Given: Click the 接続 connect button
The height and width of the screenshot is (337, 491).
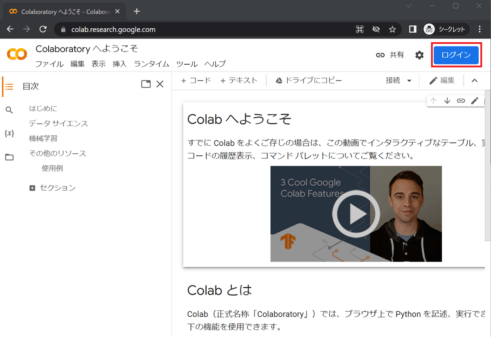Looking at the screenshot, I should [x=393, y=81].
